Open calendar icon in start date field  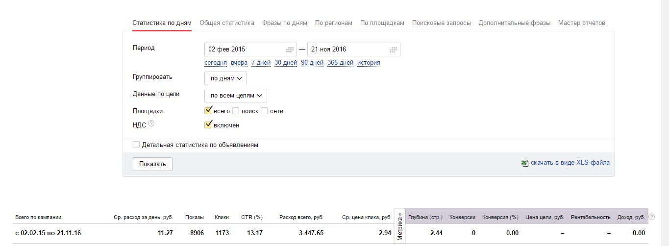(x=290, y=49)
